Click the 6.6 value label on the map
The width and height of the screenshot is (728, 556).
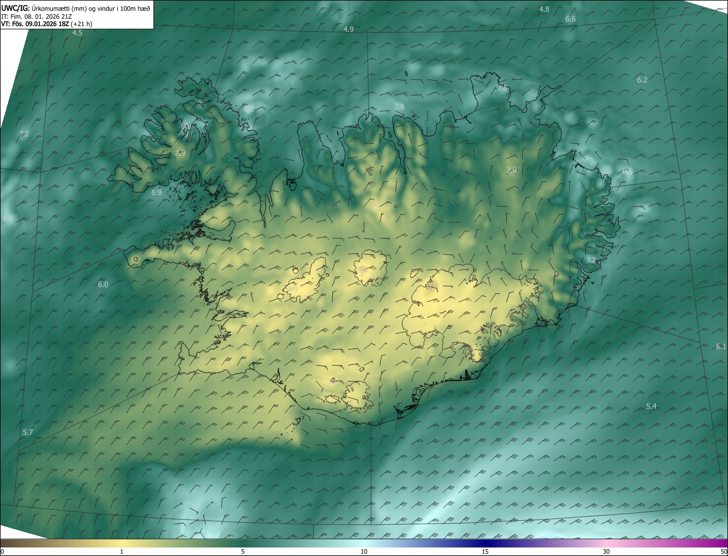(x=570, y=19)
